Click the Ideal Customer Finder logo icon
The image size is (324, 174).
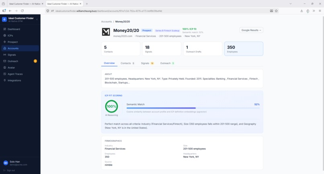(4, 19)
